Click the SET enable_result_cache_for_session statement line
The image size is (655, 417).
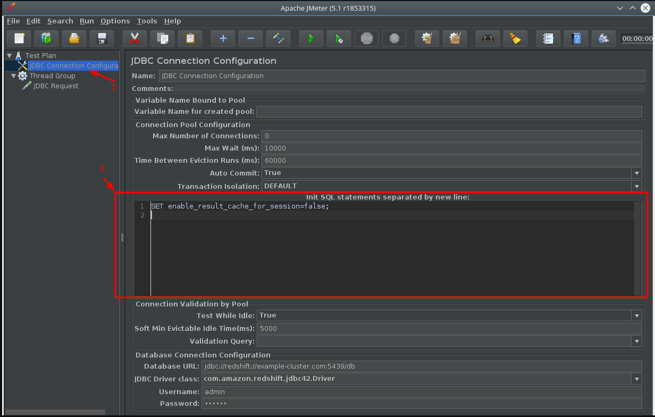[240, 206]
